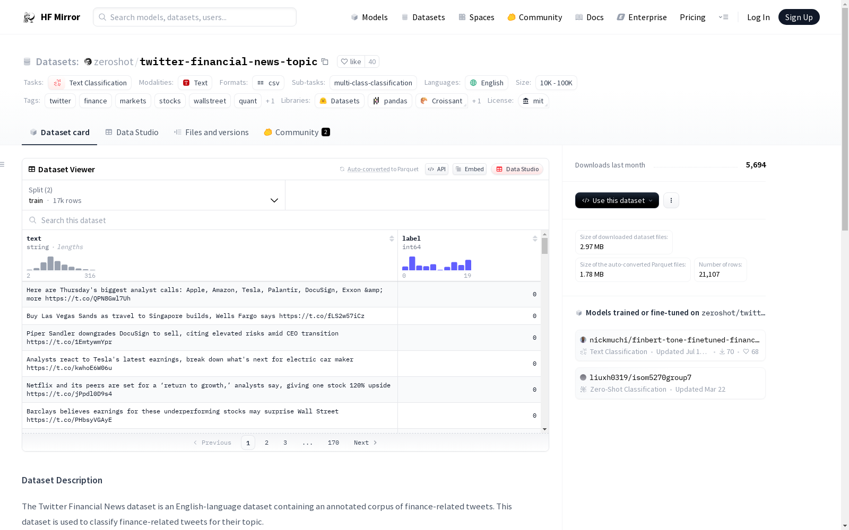The image size is (849, 530).
Task: Focus the search models, datasets, users field
Action: [195, 17]
